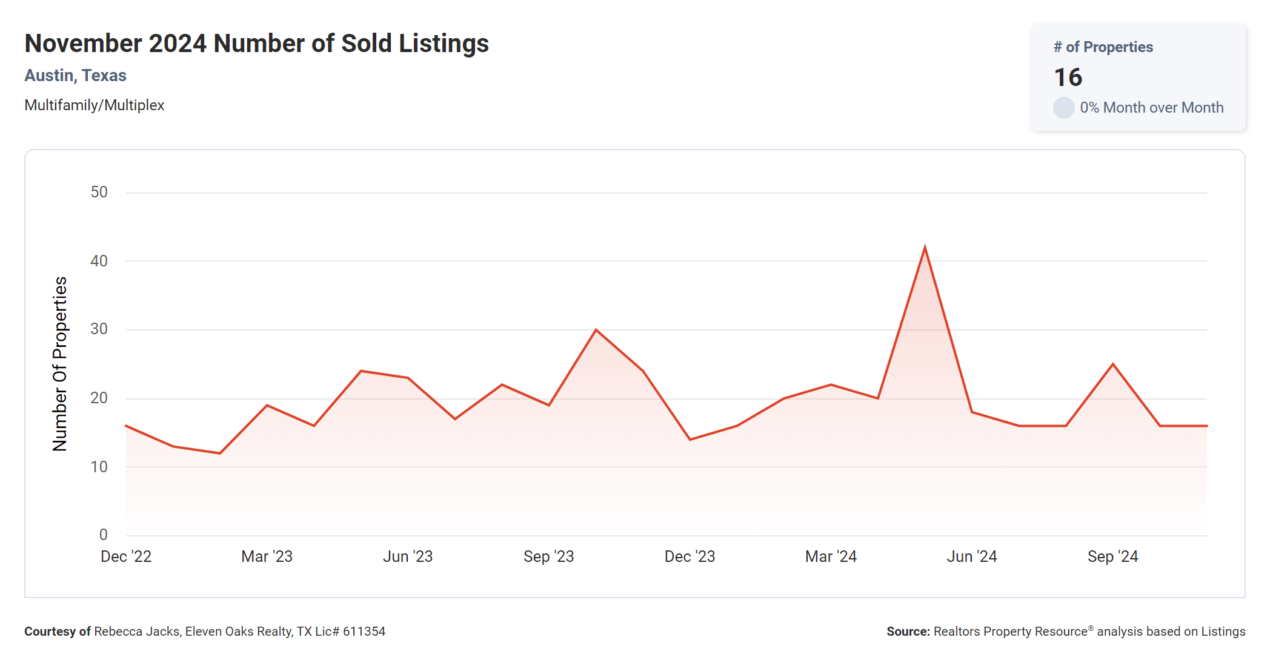
Task: Click the gray month-over-month indicator circle
Action: coord(1063,108)
